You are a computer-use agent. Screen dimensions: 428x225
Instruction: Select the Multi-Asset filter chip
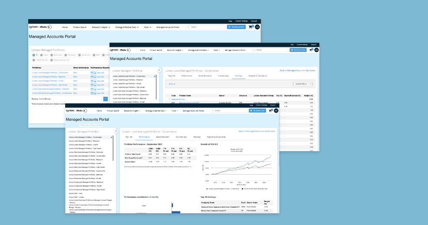coord(56,55)
